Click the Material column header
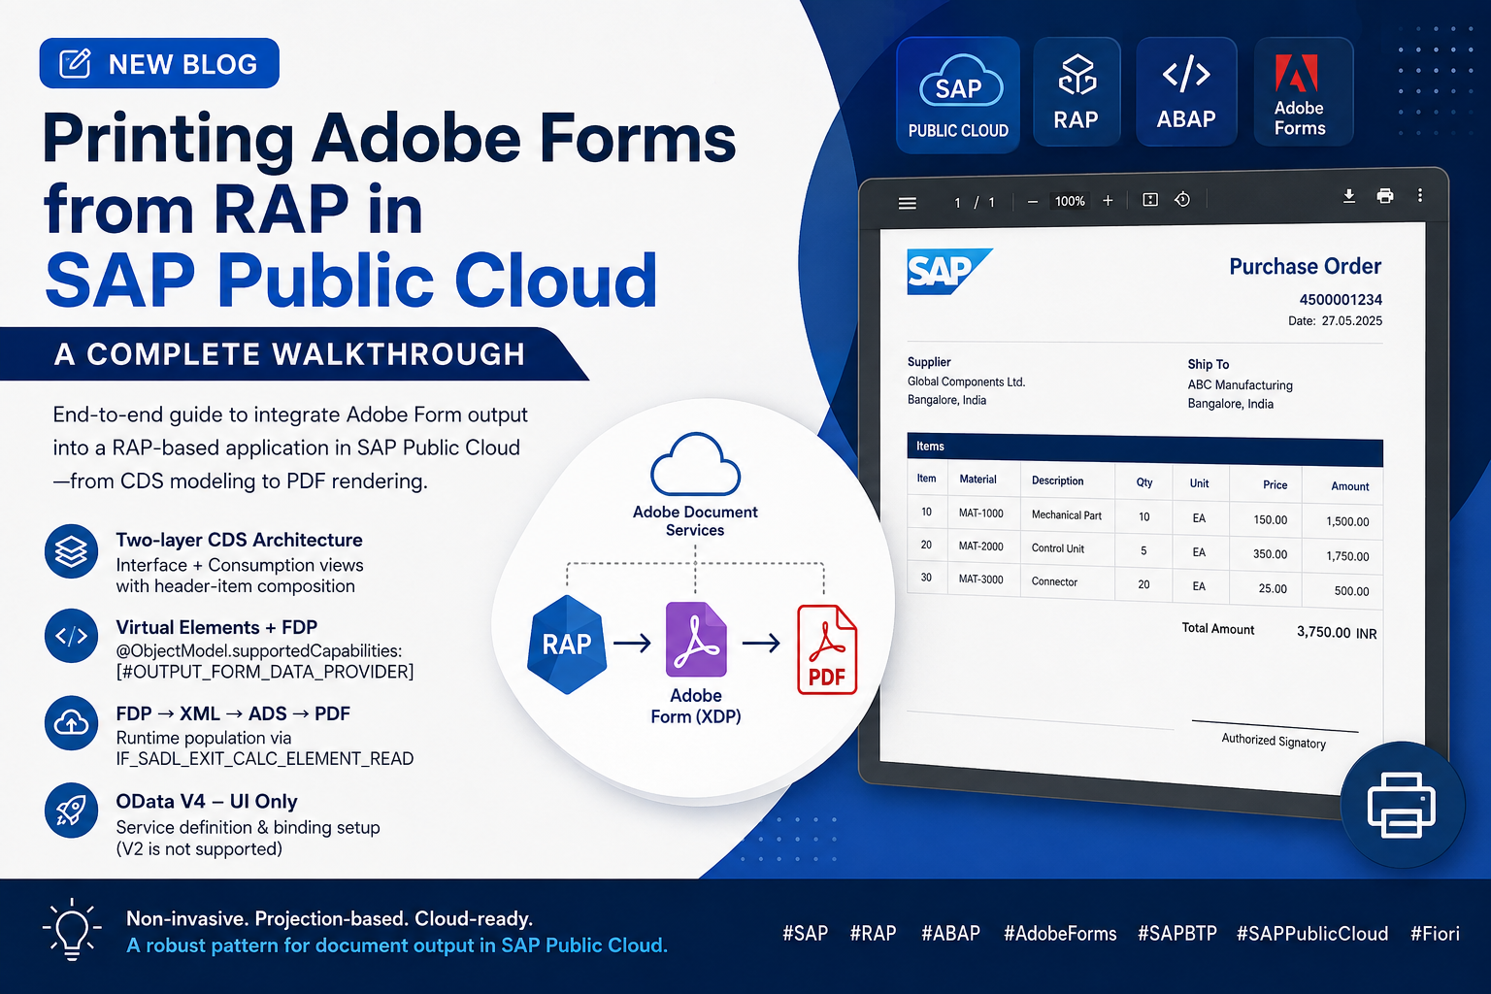Viewport: 1491px width, 994px height. [977, 480]
